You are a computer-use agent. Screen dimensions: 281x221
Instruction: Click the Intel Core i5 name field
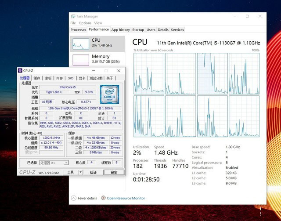click(68, 87)
